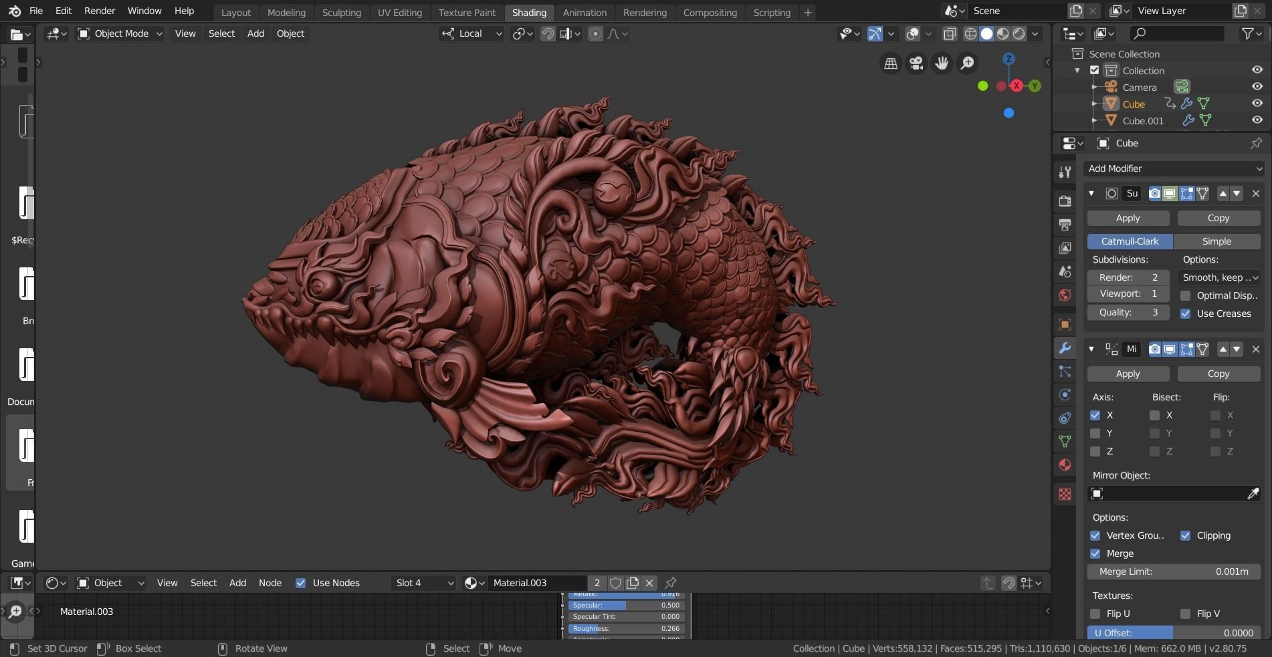Copy the Mirror modifier
The height and width of the screenshot is (657, 1272).
pos(1218,374)
